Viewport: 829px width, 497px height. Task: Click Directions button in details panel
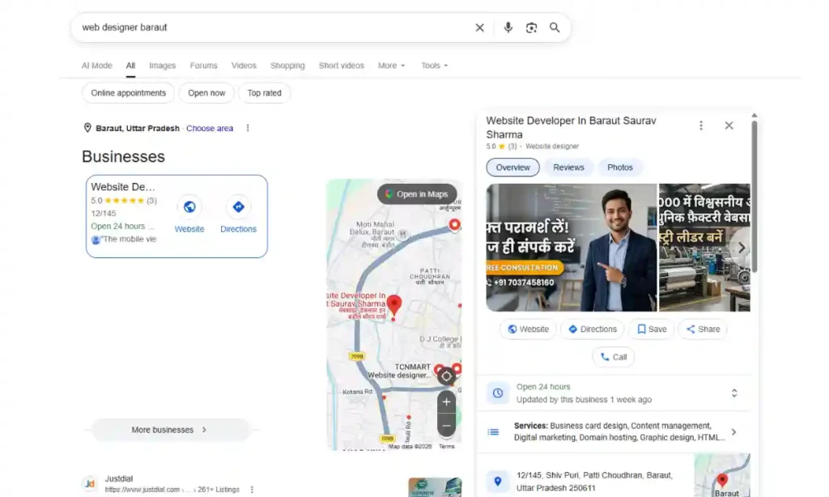[x=592, y=329]
